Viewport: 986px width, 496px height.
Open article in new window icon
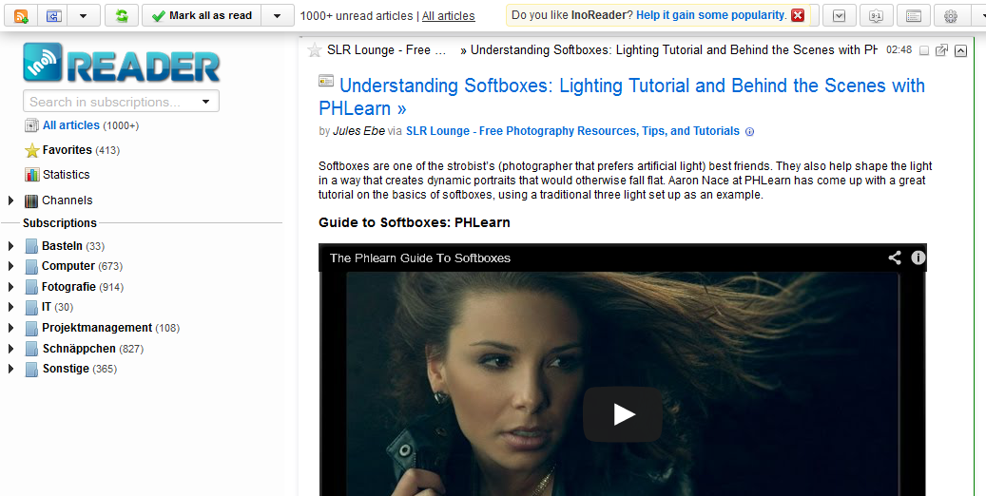coord(941,50)
